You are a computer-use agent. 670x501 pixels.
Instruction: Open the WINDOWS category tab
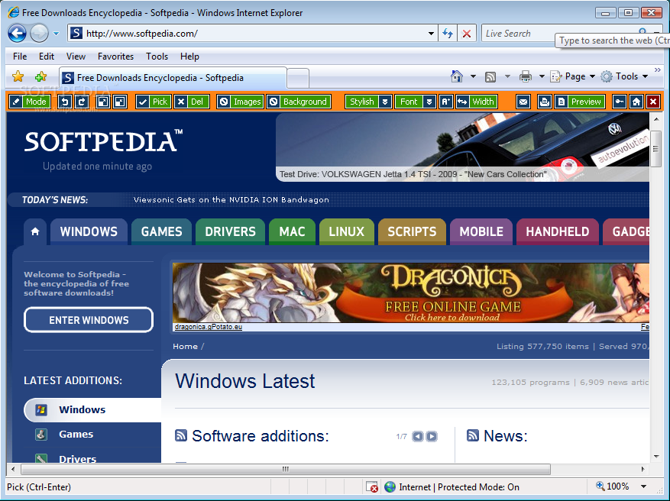89,231
